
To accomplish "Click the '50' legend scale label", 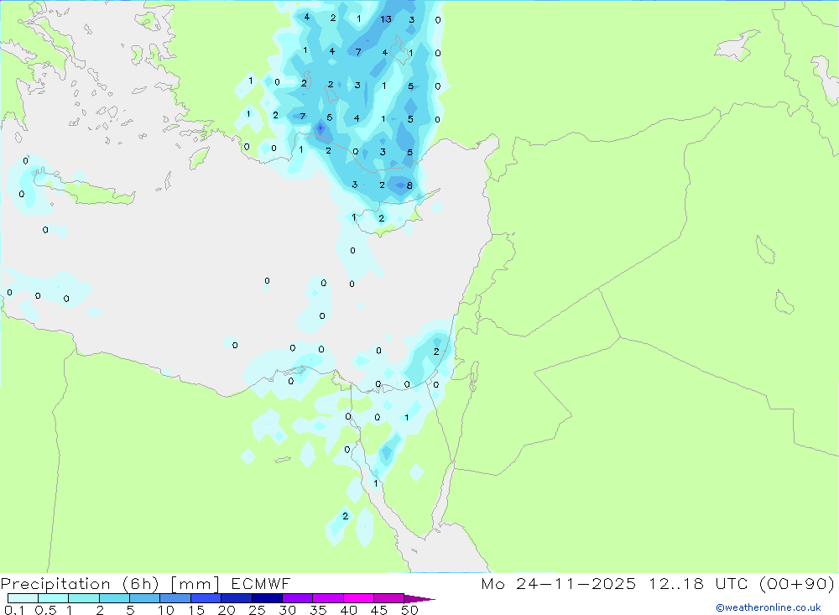I will (409, 610).
